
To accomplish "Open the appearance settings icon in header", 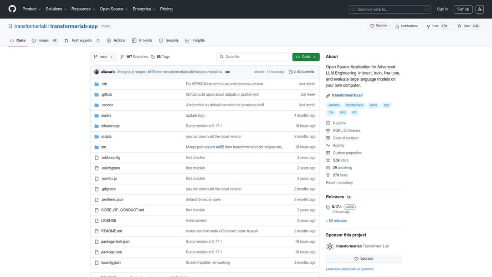I will [479, 9].
